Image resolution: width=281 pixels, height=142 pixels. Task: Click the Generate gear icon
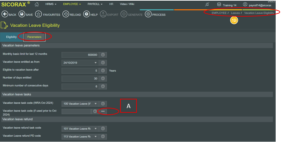(124, 14)
